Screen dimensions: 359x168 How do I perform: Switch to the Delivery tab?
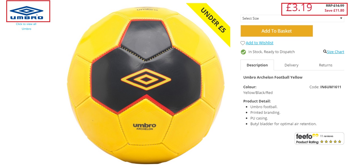[x=291, y=65]
